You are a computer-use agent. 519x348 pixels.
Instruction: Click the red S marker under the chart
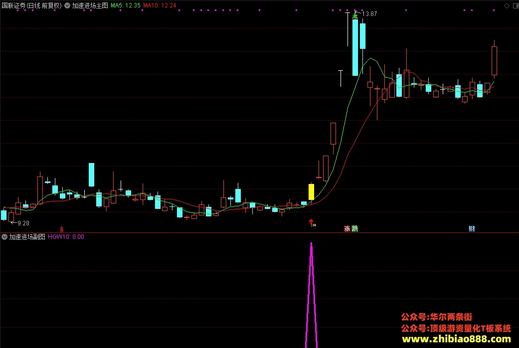(61, 229)
